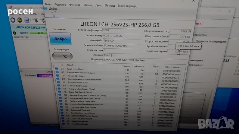
Task: Click the total host reads value 7085 GB
Action: 181,31
